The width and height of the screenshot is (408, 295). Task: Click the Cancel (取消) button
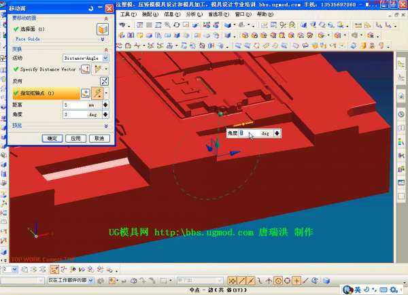click(99, 138)
